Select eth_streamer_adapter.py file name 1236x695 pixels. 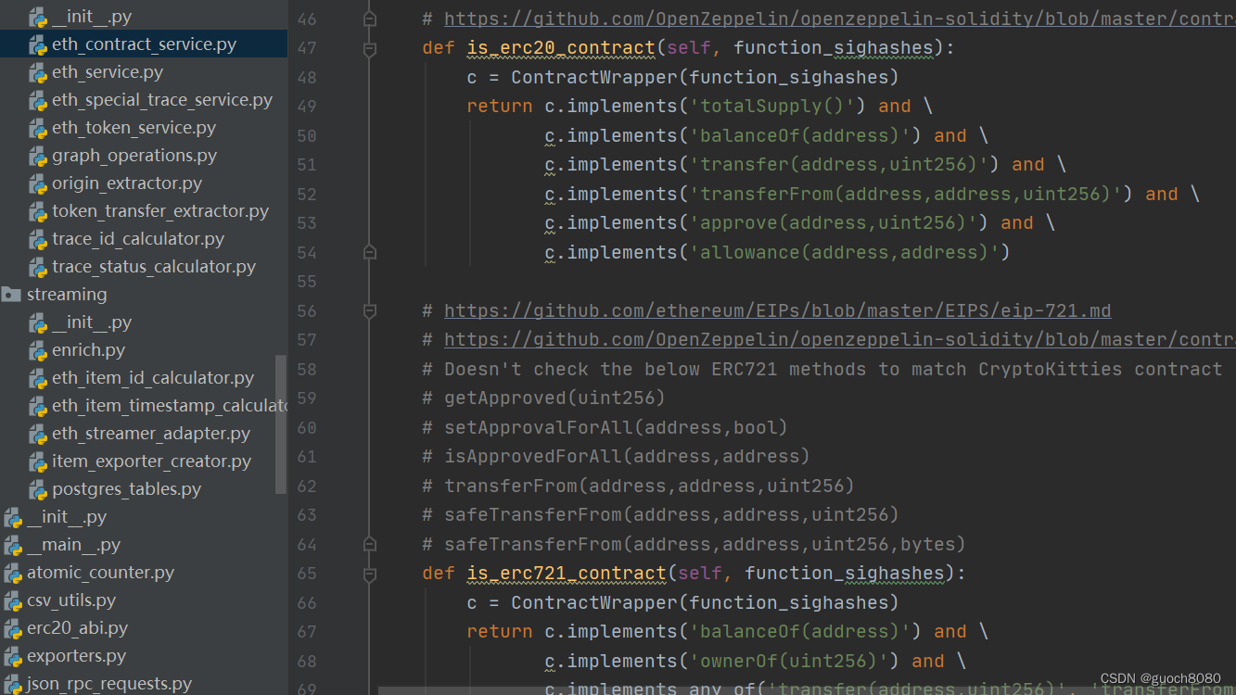pyautogui.click(x=151, y=434)
